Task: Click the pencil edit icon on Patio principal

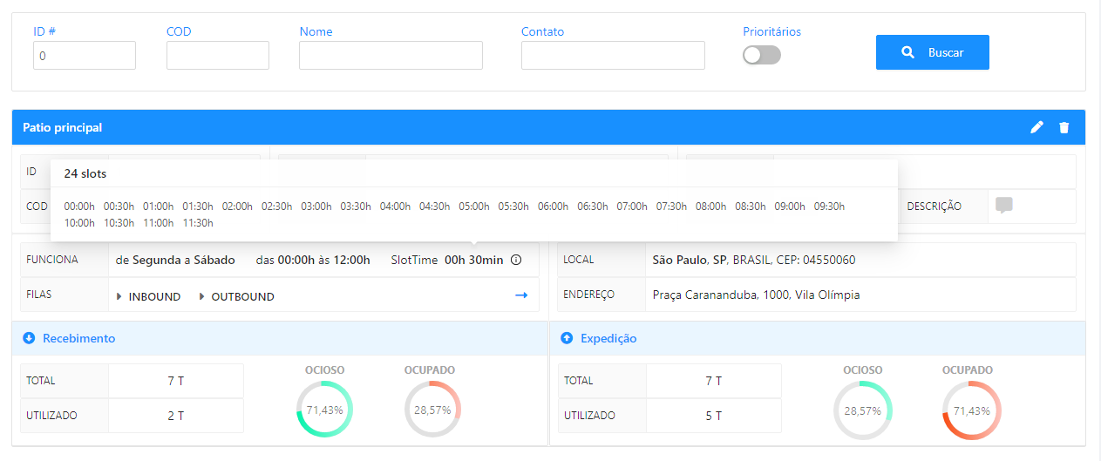Action: click(1036, 127)
